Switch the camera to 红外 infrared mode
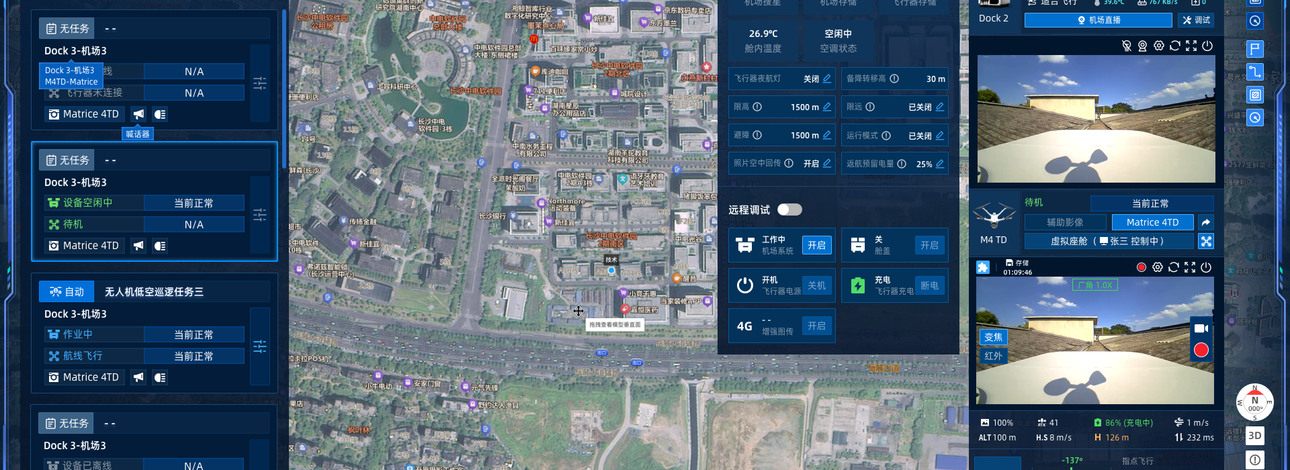1290x470 pixels. 993,356
